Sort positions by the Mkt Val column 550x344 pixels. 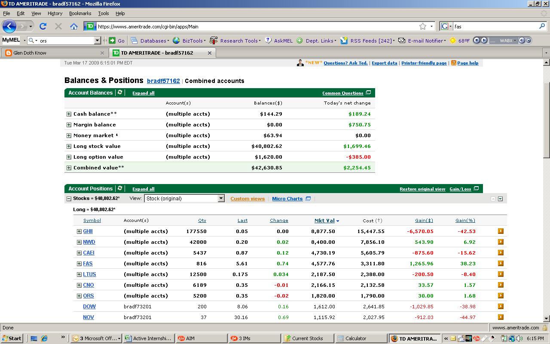coord(324,221)
